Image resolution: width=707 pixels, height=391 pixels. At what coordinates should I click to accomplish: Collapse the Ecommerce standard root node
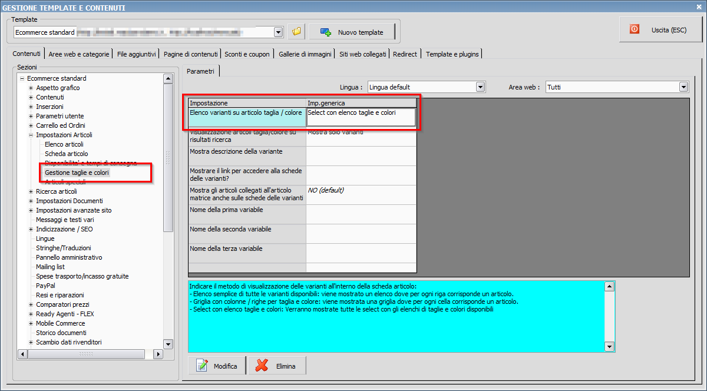[22, 78]
